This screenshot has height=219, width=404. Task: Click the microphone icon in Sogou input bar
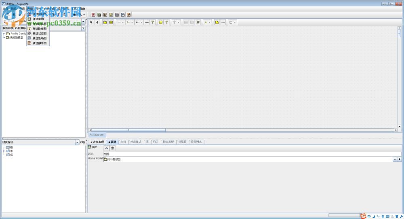click(x=383, y=216)
